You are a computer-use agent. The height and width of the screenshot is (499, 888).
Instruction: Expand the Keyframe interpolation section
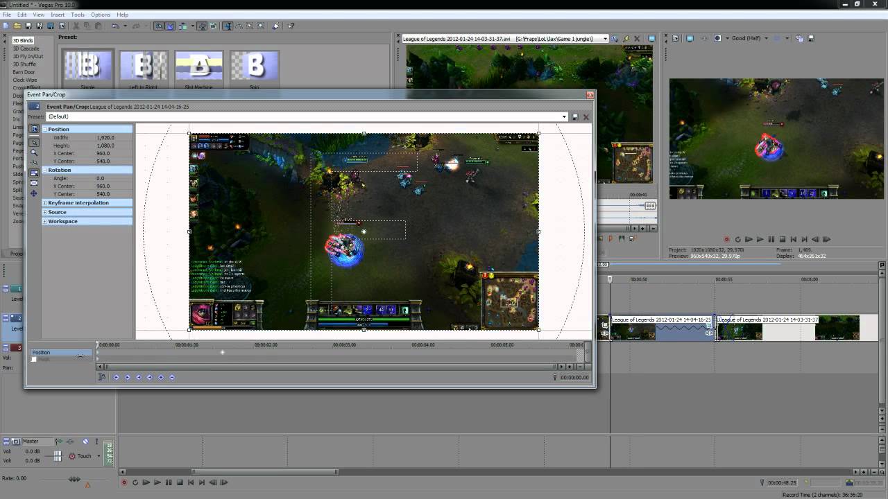coord(45,203)
